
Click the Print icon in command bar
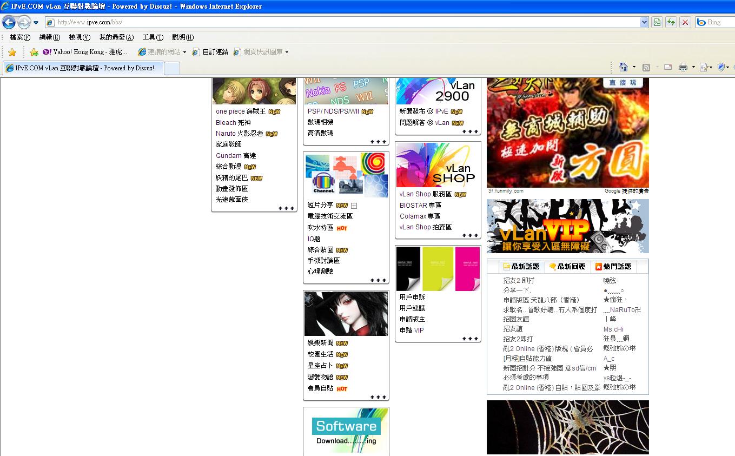pyautogui.click(x=683, y=67)
